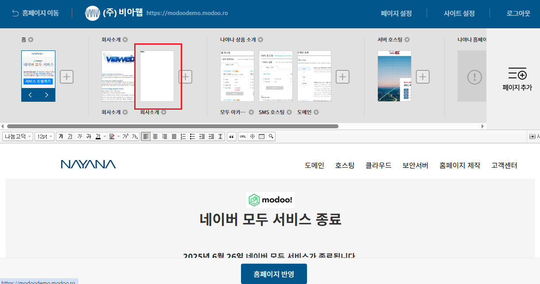The width and height of the screenshot is (540, 284).
Task: Click the 페이지 추가 add-page icon
Action: 517,74
